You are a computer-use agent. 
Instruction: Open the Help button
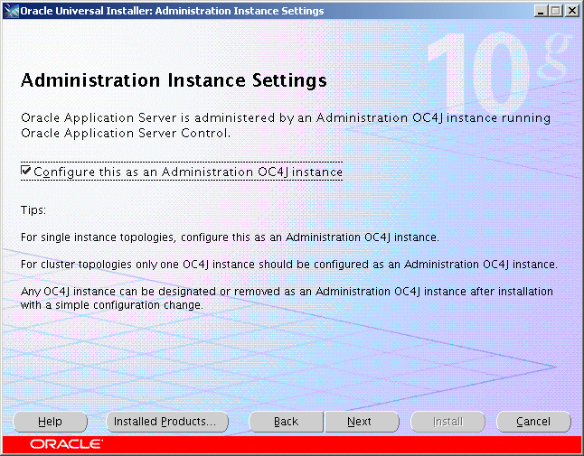click(51, 422)
